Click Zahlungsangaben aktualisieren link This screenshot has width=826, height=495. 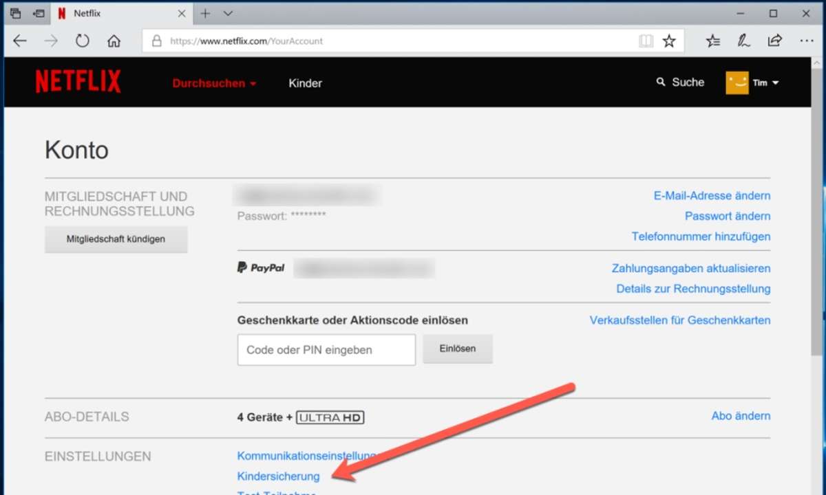[x=691, y=268]
